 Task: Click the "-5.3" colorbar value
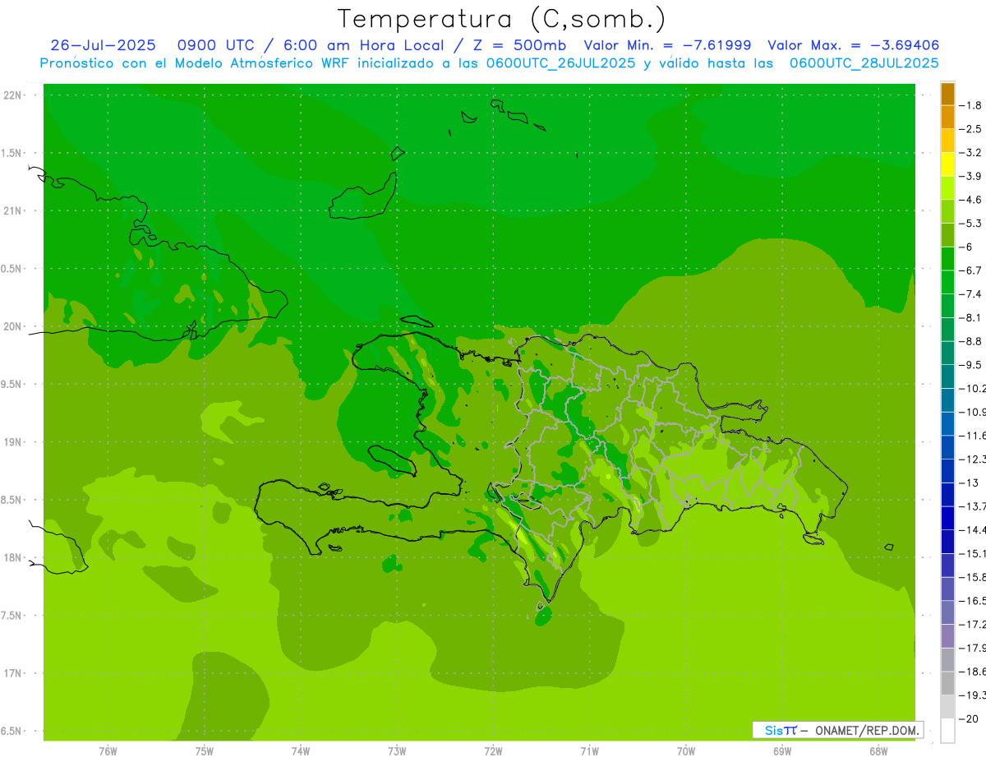[970, 223]
